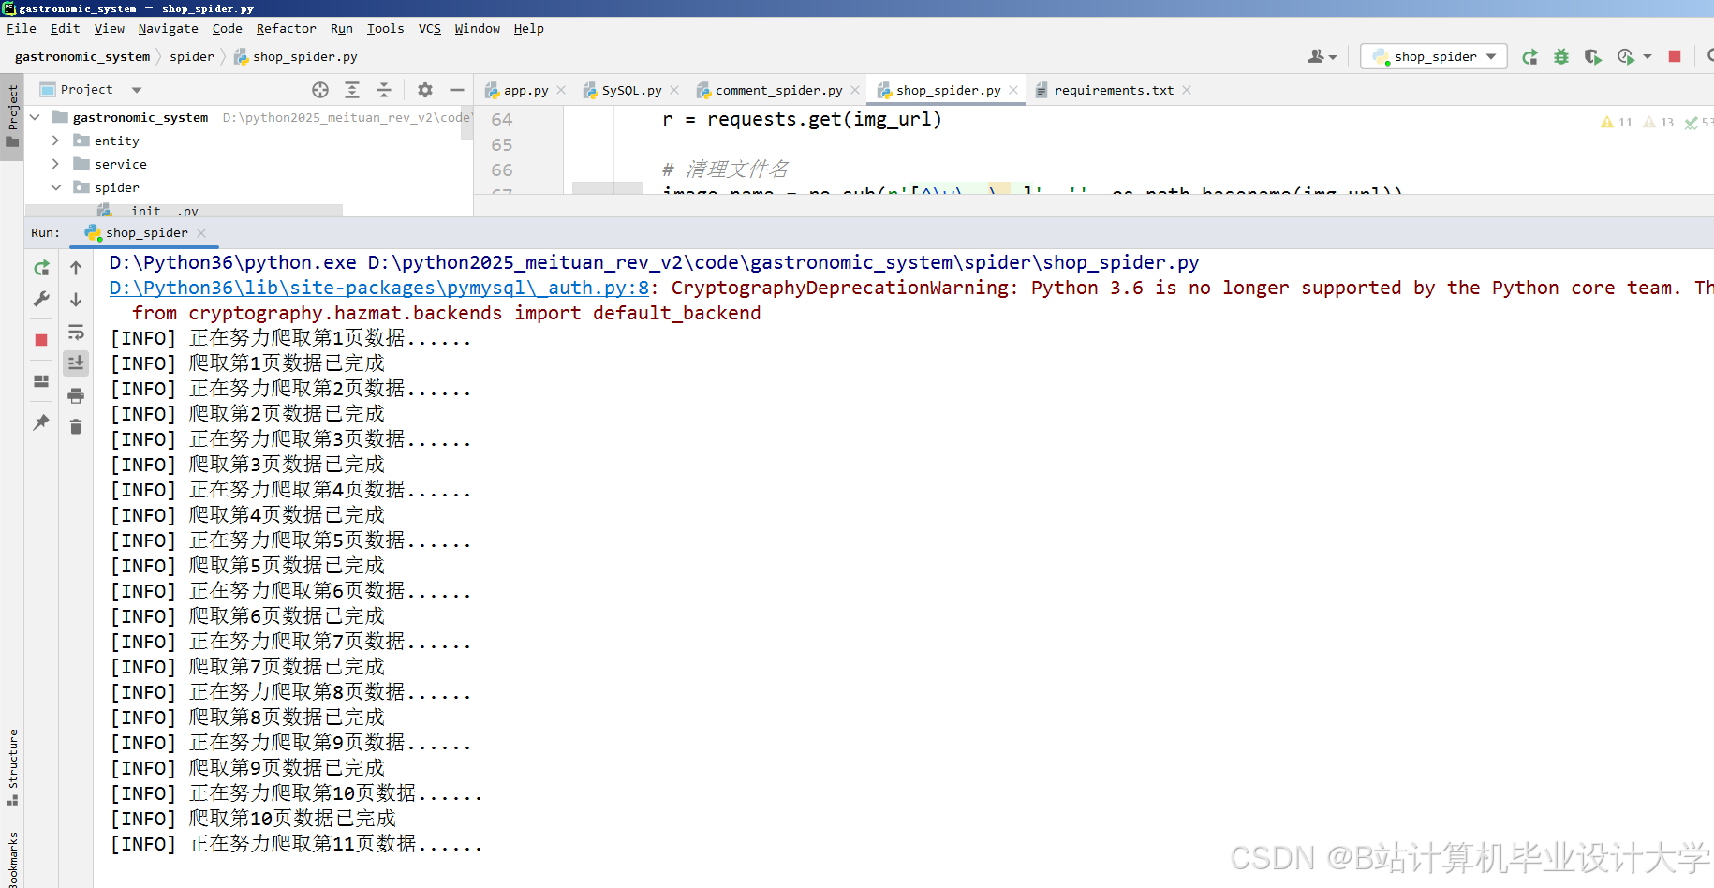Collapse all in Project panel
The width and height of the screenshot is (1714, 888).
coord(384,90)
